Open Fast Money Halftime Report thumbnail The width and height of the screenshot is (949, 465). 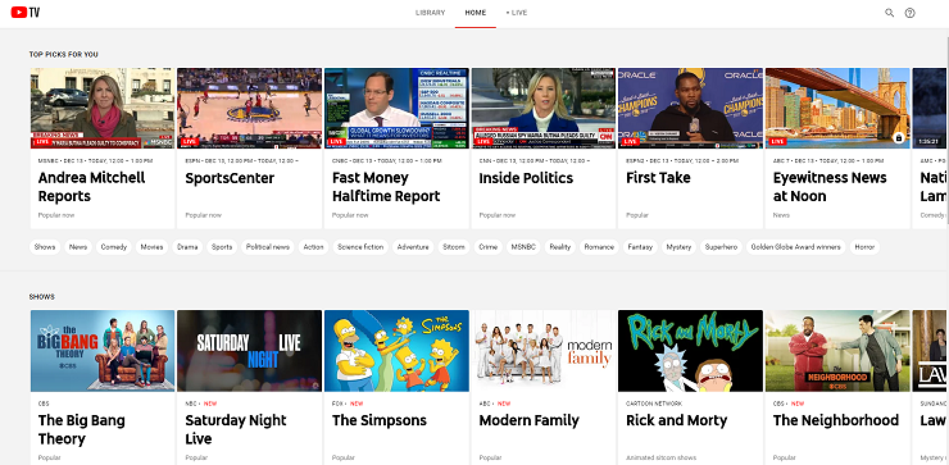click(x=397, y=108)
